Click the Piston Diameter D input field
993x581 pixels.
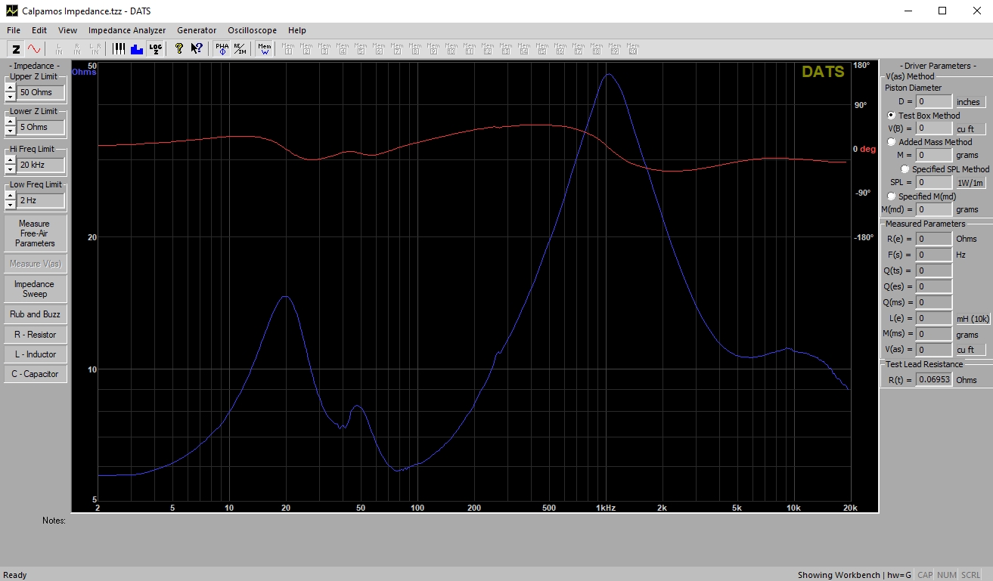(934, 101)
